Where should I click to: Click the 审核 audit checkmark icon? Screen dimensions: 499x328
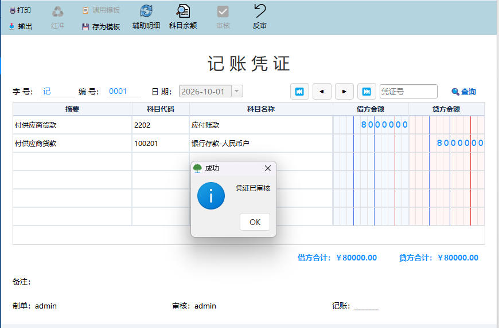pyautogui.click(x=223, y=12)
